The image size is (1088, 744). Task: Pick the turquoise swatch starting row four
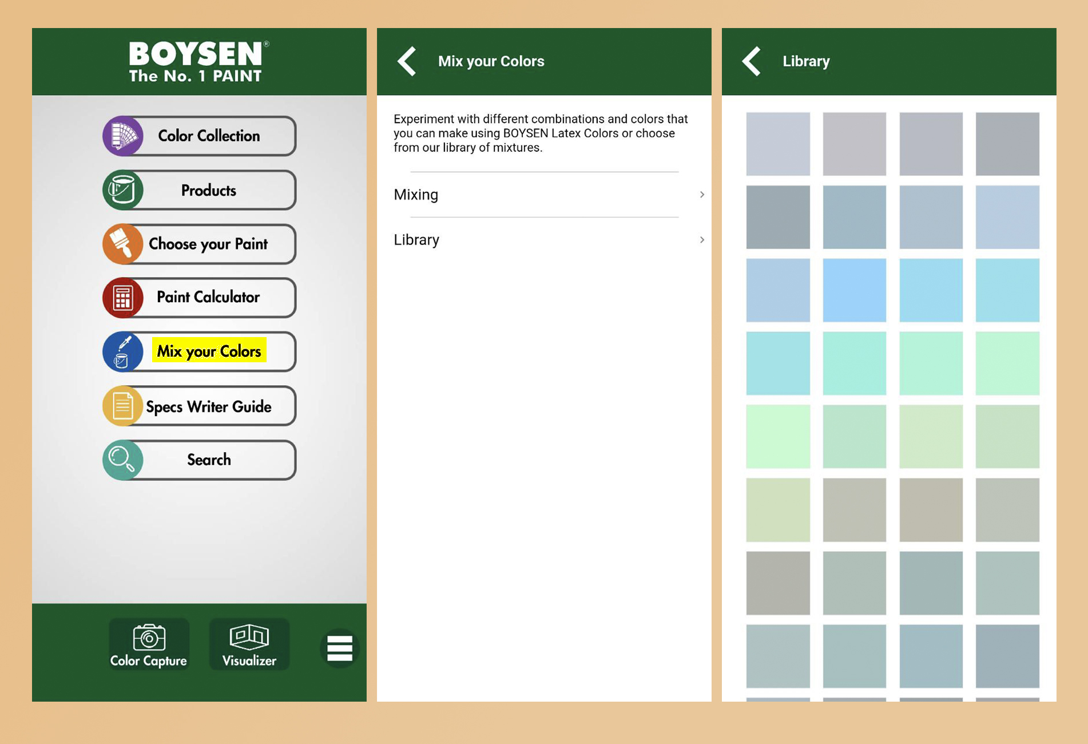pos(778,363)
